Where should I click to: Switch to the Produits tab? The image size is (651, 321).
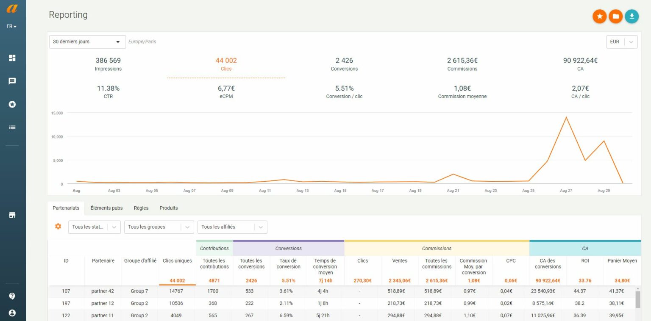pyautogui.click(x=169, y=208)
